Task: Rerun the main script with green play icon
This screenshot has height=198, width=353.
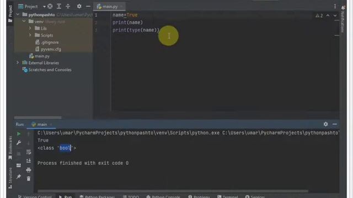Action: 19,134
